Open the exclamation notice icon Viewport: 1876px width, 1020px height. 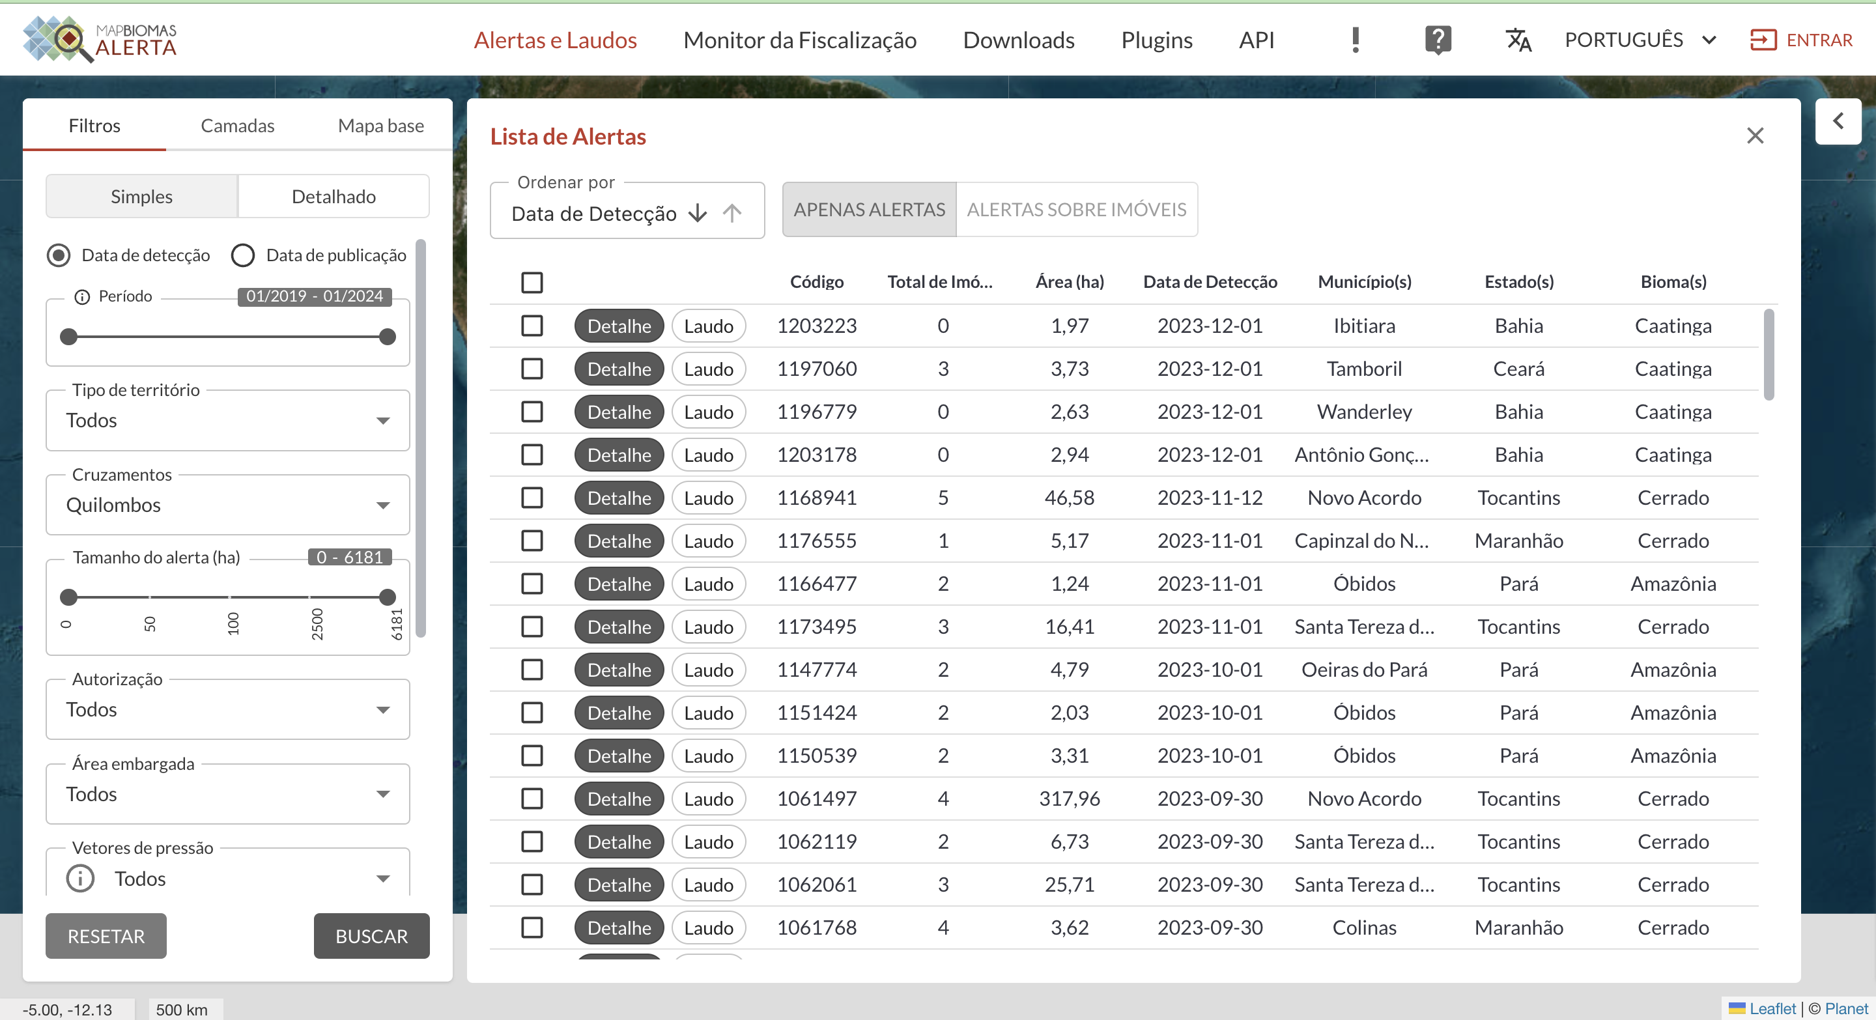click(x=1356, y=39)
